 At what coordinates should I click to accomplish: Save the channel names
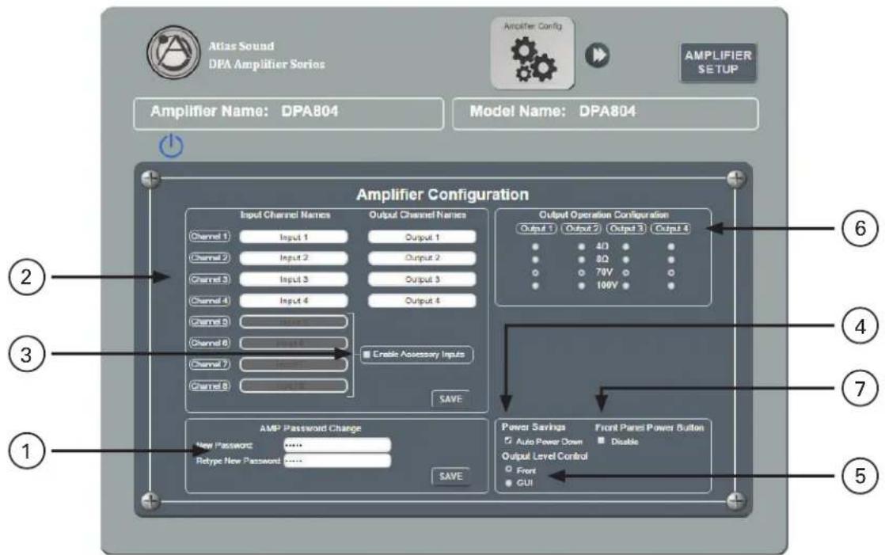450,399
